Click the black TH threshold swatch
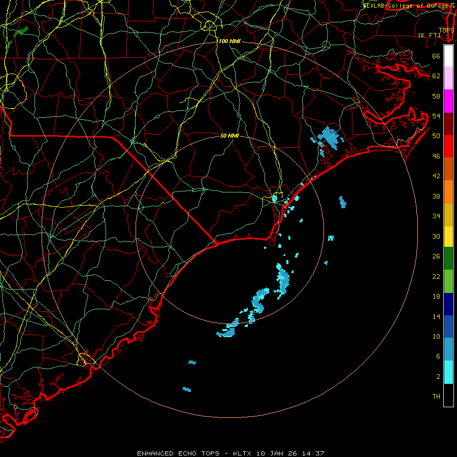The width and height of the screenshot is (457, 457). (x=448, y=395)
